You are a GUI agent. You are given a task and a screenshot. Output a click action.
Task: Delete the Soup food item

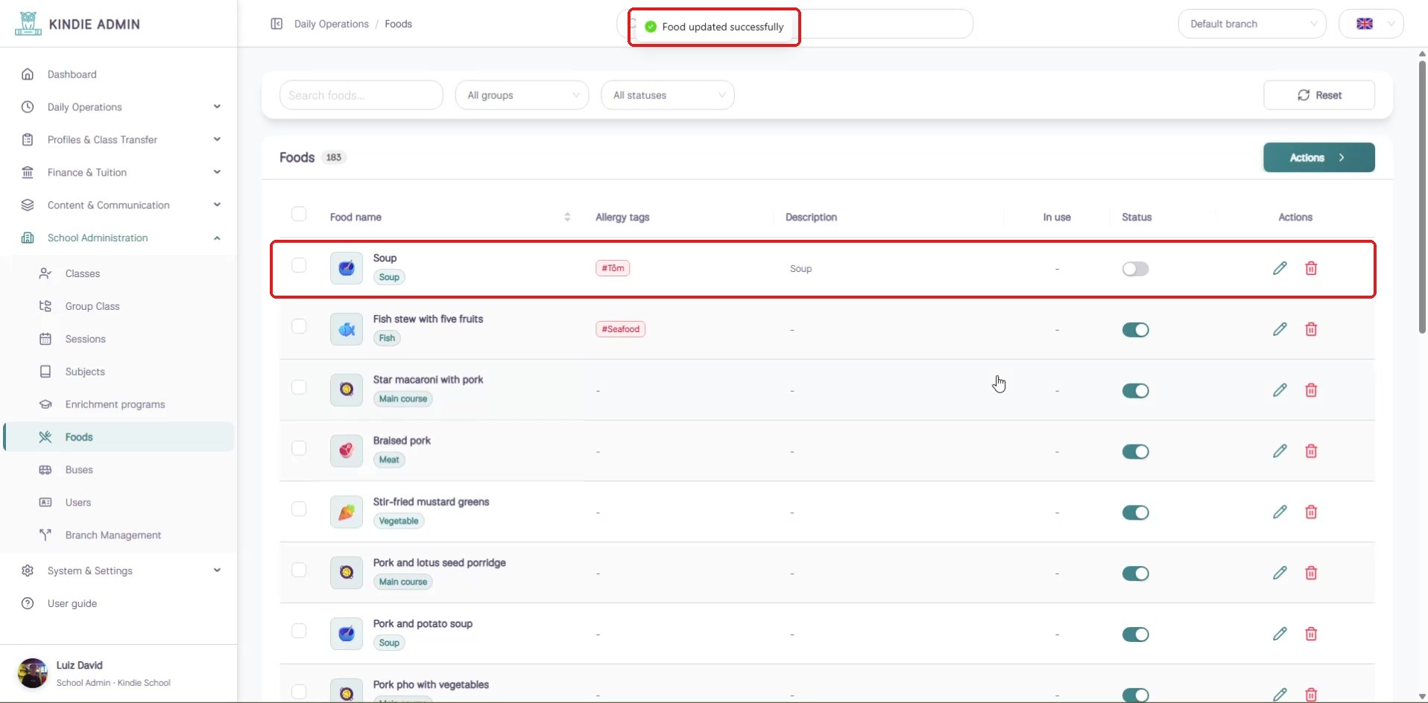click(1311, 268)
